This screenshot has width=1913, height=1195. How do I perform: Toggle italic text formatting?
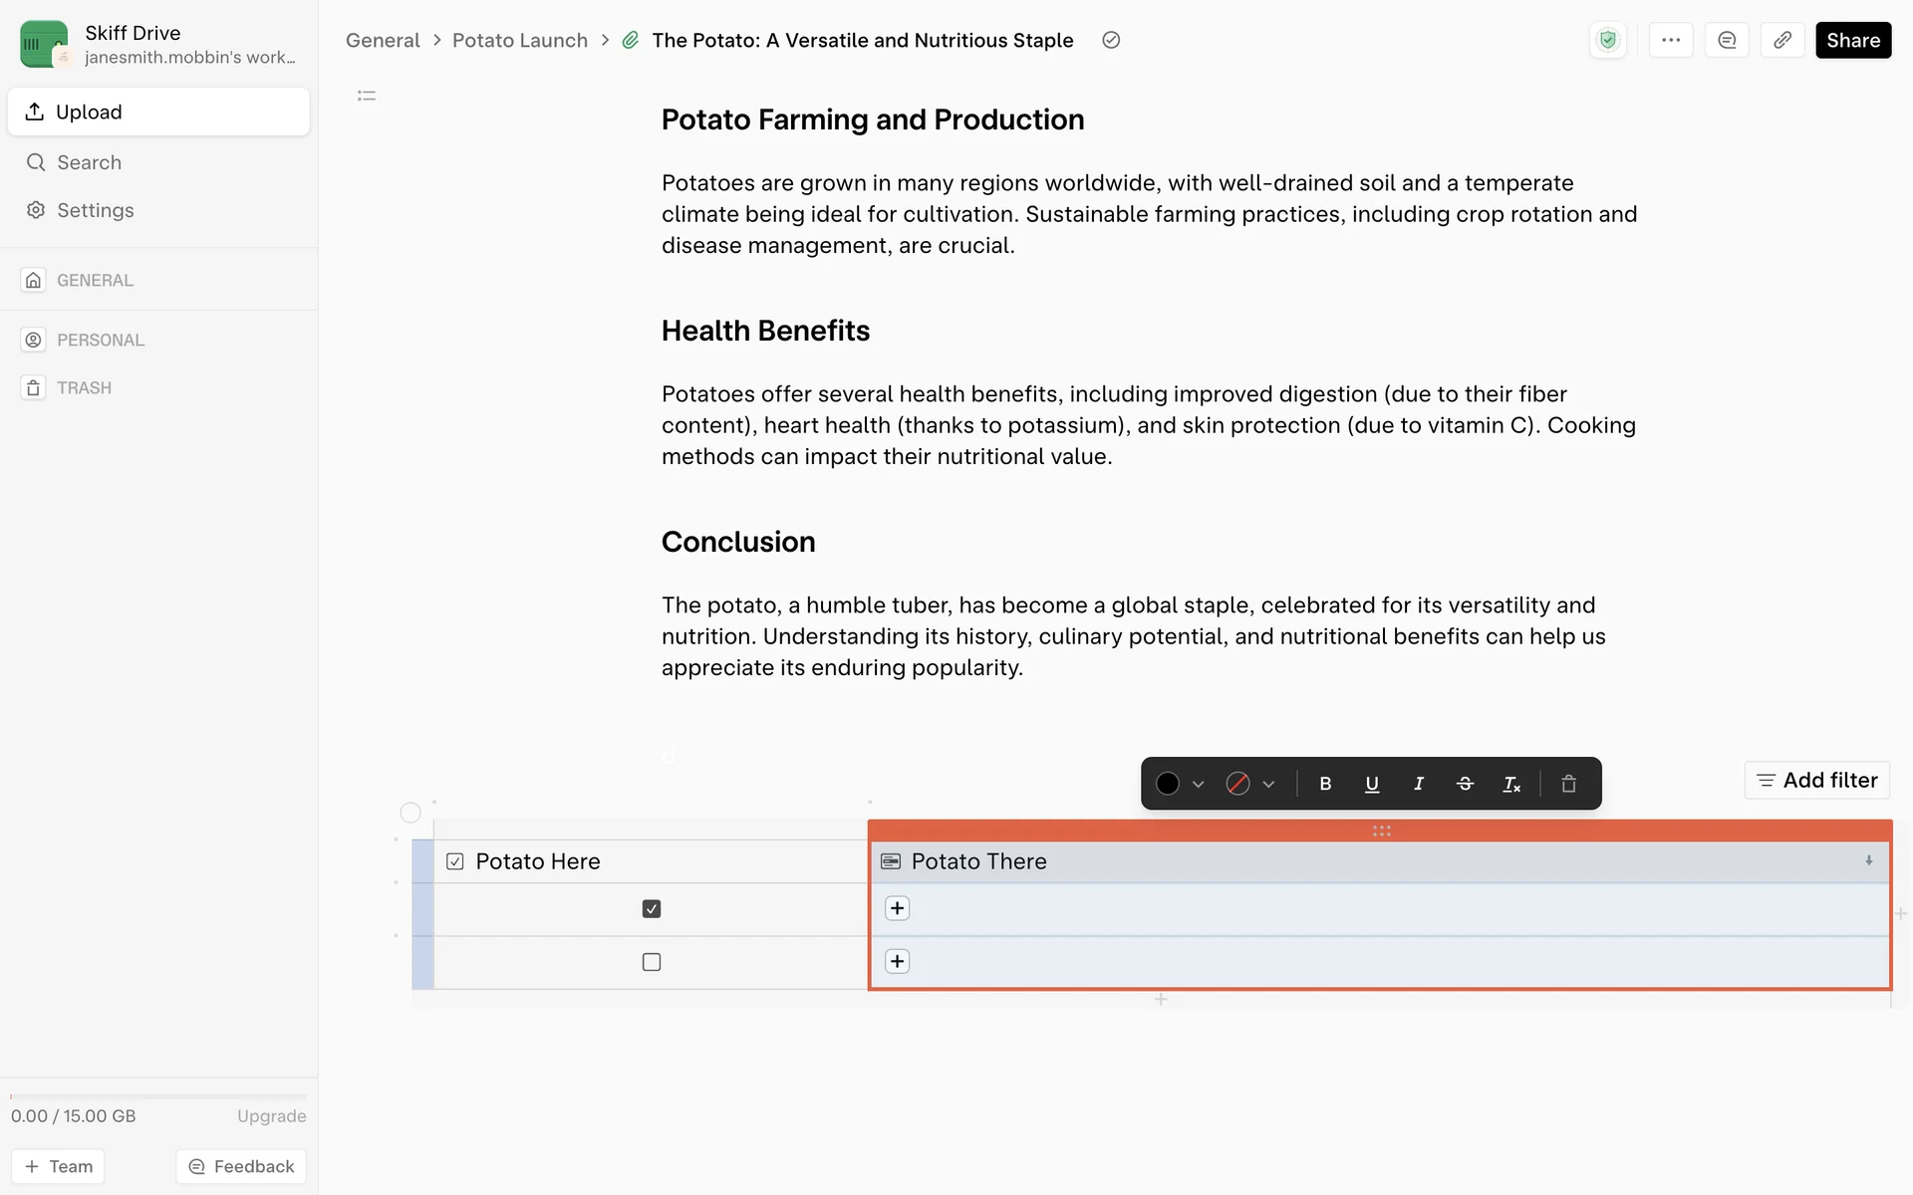[x=1419, y=784]
